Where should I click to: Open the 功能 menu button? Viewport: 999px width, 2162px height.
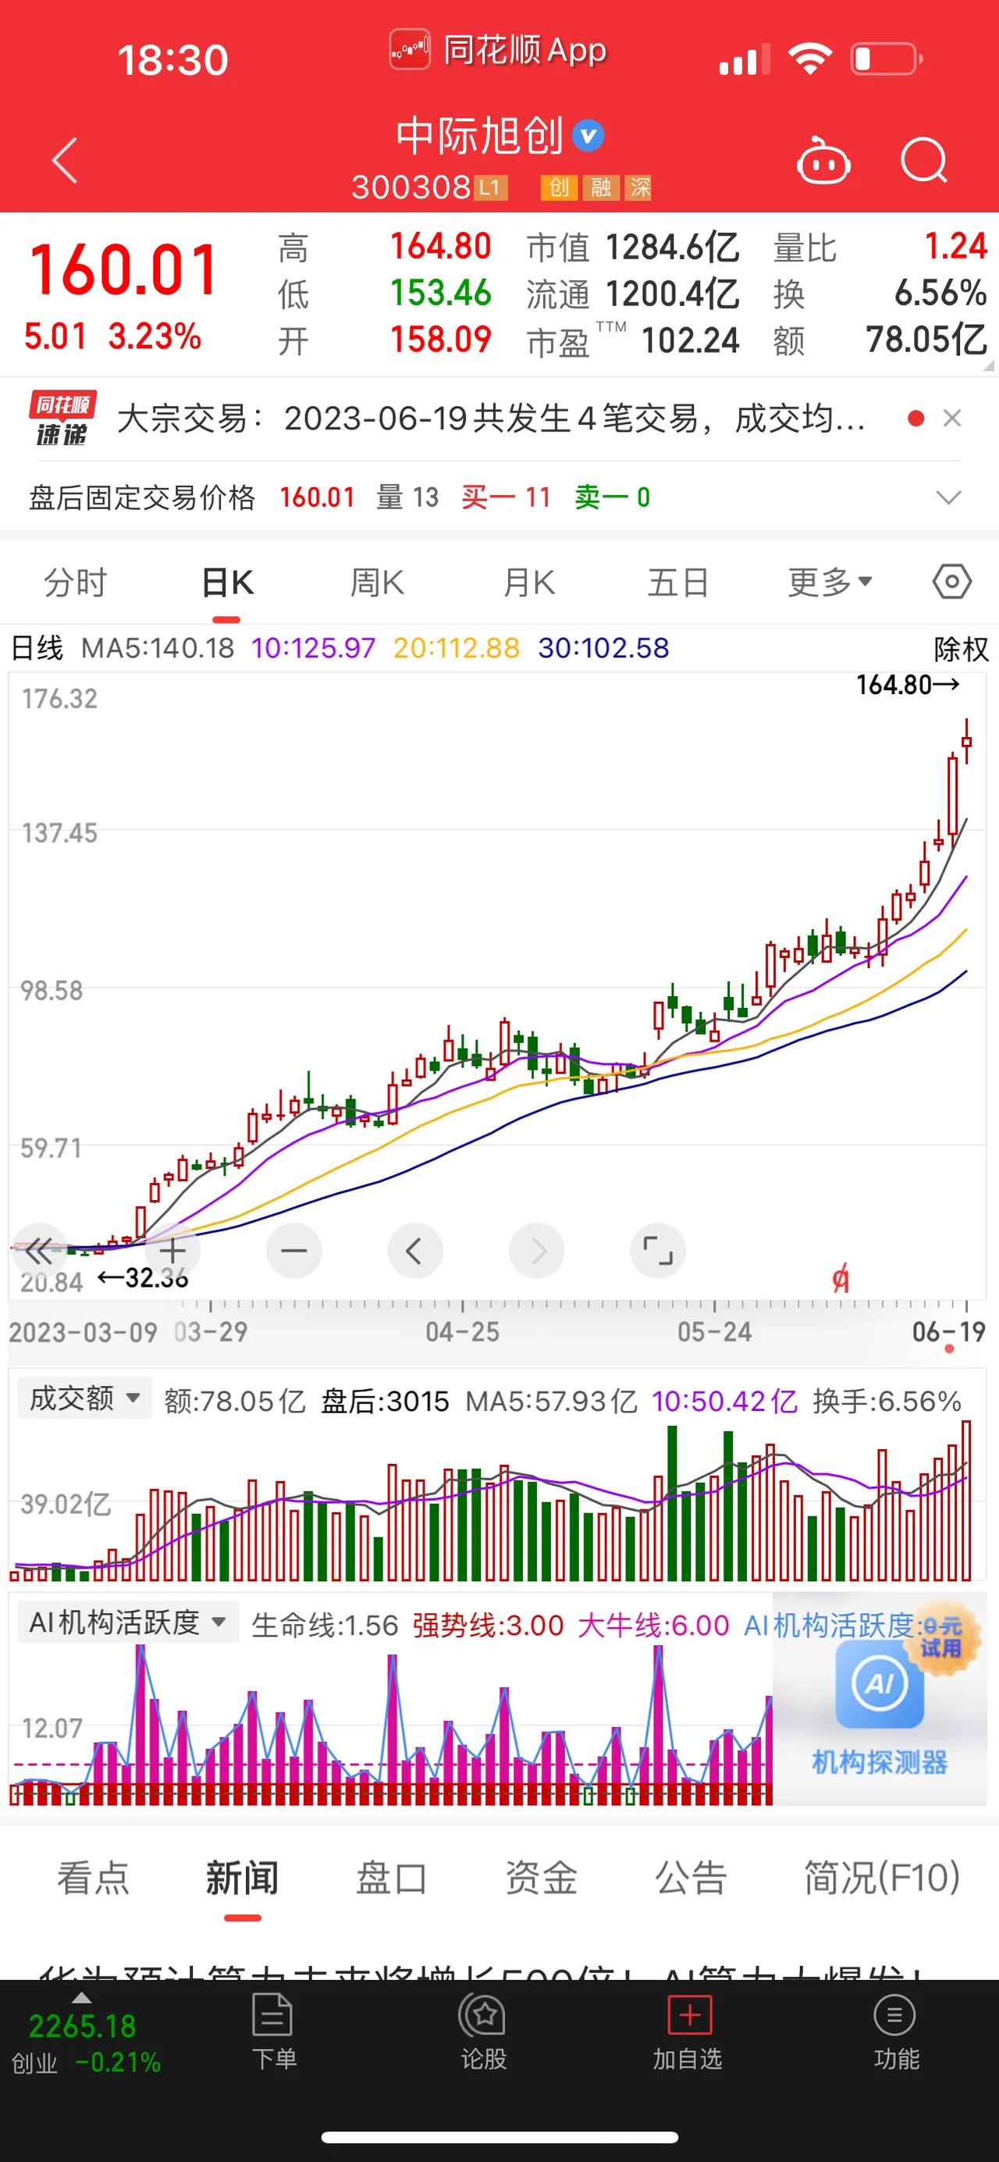pyautogui.click(x=896, y=2032)
